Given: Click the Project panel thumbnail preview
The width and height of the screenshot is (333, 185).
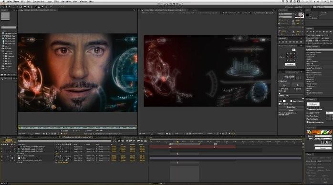Looking at the screenshot, I should click(5, 16).
